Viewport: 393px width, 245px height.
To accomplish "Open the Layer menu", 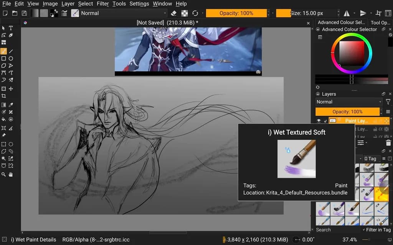I will coord(68,4).
